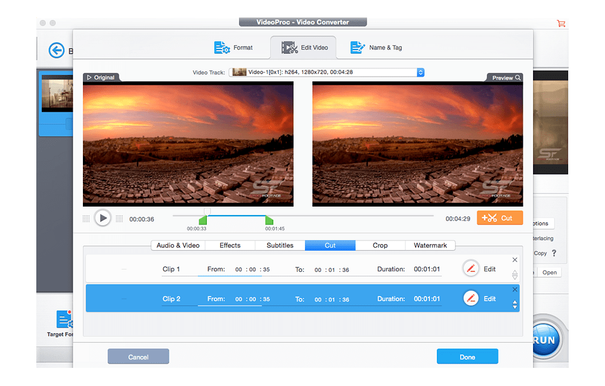
Task: Click the total time 00:04:29
Action: point(457,219)
